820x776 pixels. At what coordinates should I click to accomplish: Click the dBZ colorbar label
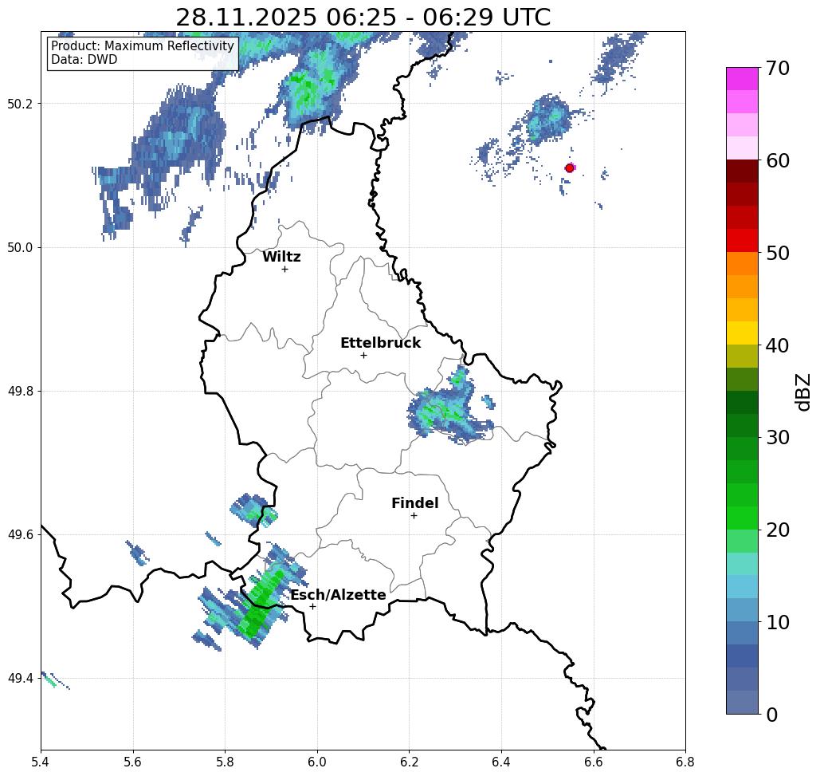coord(802,392)
